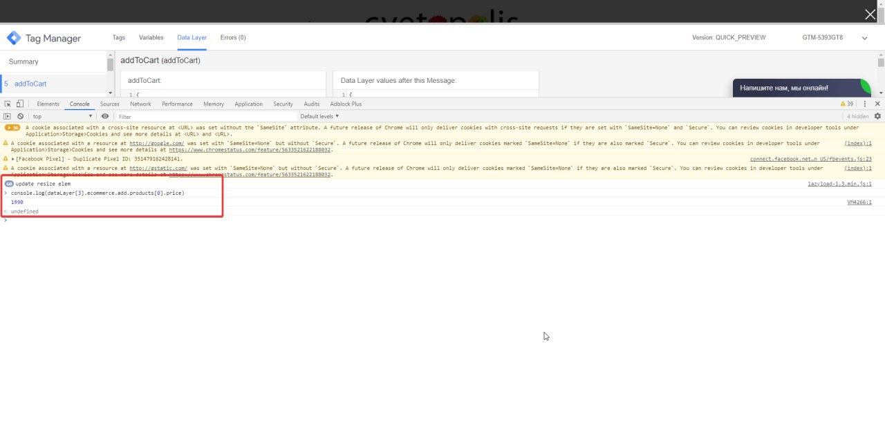This screenshot has width=885, height=436.
Task: Open the Performance tab
Action: point(177,104)
